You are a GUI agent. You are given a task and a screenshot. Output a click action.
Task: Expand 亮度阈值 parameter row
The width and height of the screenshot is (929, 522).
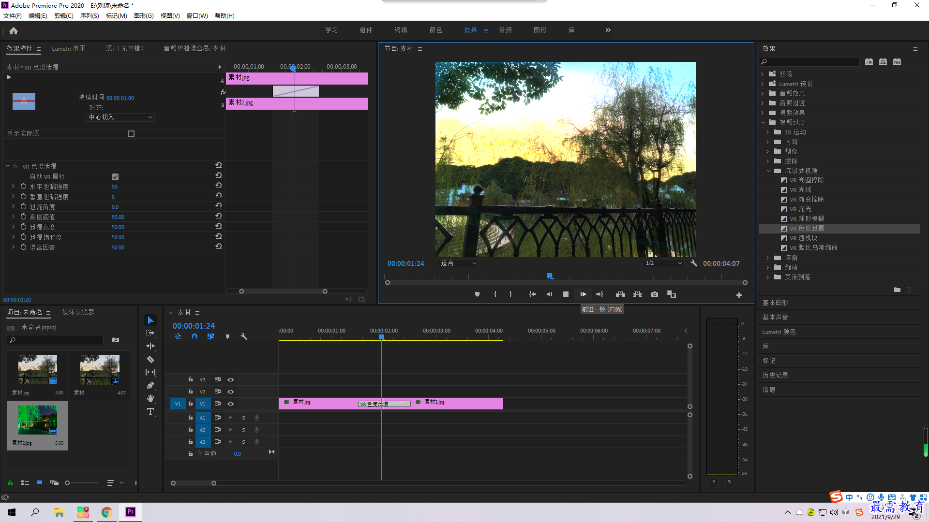click(x=13, y=217)
